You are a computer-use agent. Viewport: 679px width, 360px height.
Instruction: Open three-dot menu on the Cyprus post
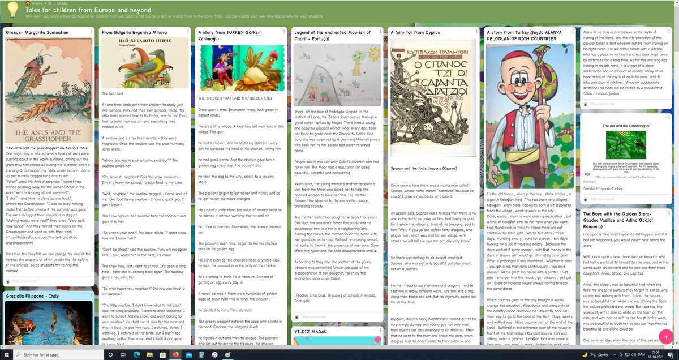tap(476, 31)
